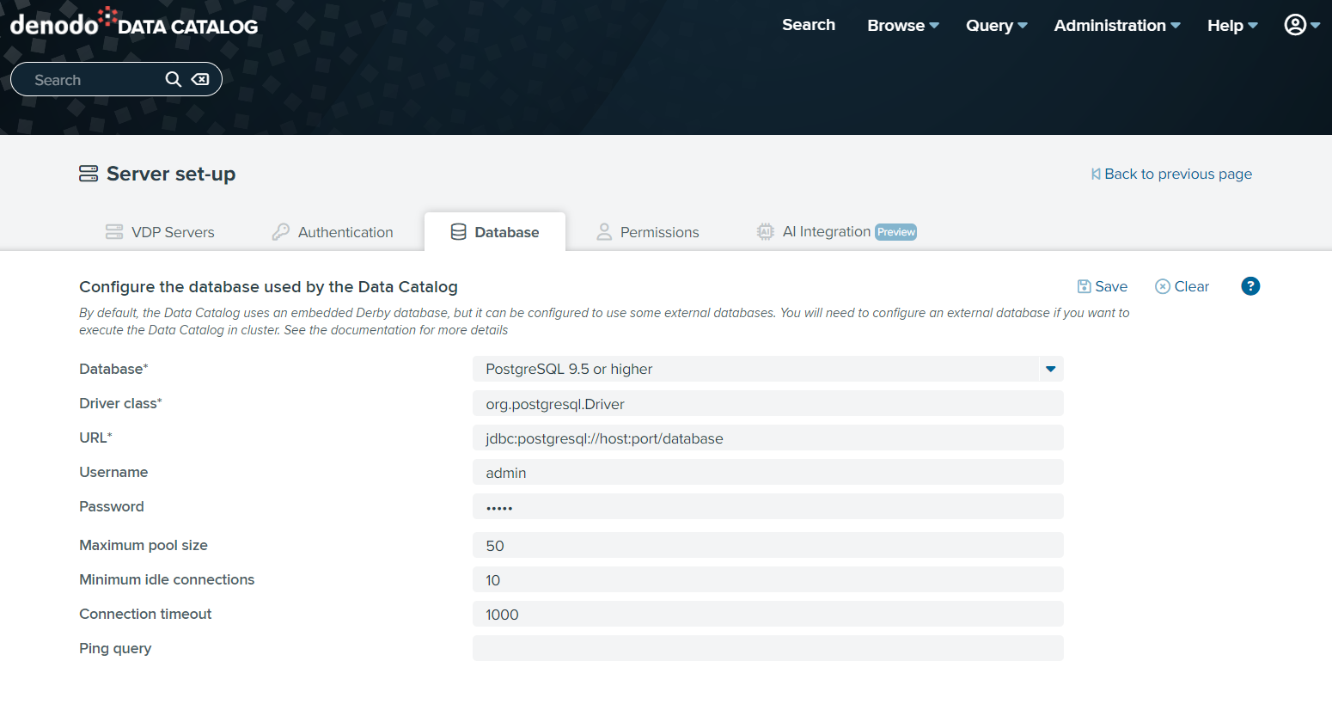Click the JDBC URL input field
The width and height of the screenshot is (1332, 710).
point(767,438)
